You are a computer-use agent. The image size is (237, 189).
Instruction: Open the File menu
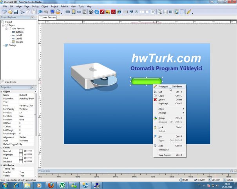(5, 7)
